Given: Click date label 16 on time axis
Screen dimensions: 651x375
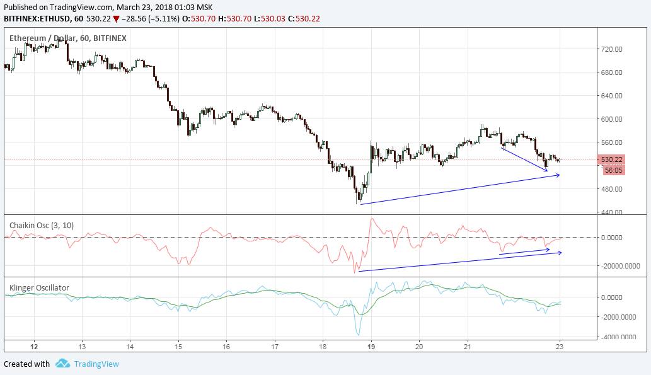Looking at the screenshot, I should coord(226,347).
